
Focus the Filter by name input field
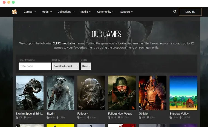[35, 66]
